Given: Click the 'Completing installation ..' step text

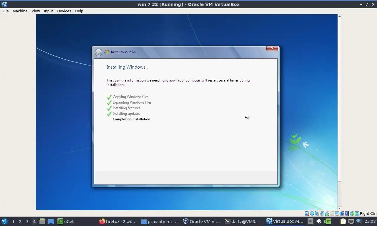Looking at the screenshot, I should [x=133, y=119].
